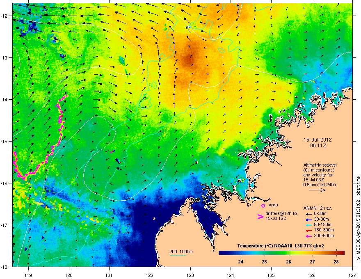
Task: Click the 'drifters@12h to' legend label
Action: tap(281, 213)
